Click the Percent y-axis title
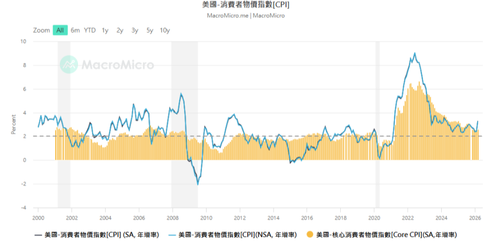Viewport: 487px width, 242px height. point(14,124)
